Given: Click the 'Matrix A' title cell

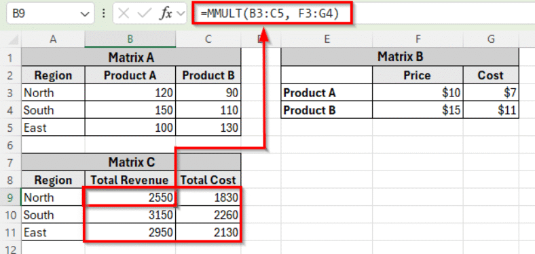Looking at the screenshot, I should tap(131, 57).
